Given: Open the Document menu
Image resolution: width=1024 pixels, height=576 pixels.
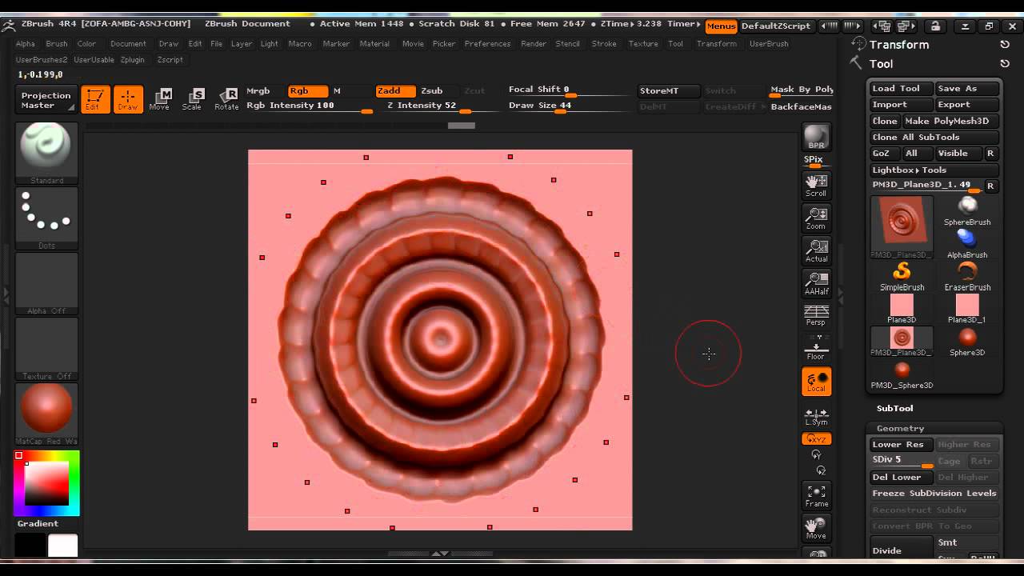Looking at the screenshot, I should click(128, 44).
